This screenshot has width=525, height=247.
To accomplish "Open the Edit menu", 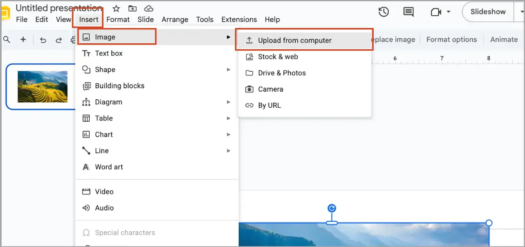I will (x=42, y=20).
